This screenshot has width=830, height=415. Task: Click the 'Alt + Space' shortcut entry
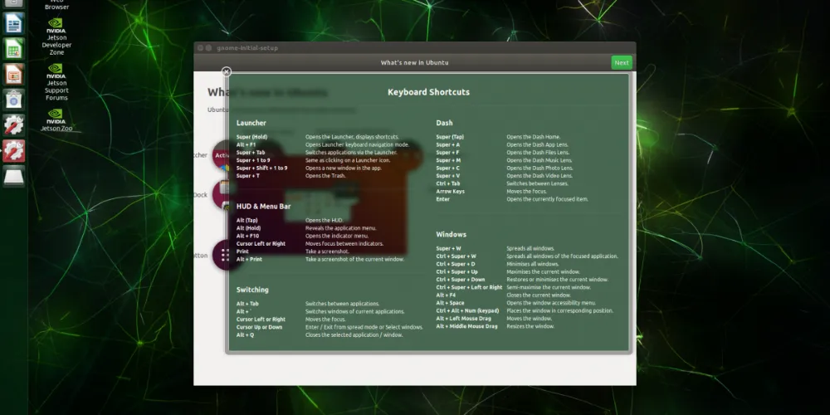tap(450, 303)
